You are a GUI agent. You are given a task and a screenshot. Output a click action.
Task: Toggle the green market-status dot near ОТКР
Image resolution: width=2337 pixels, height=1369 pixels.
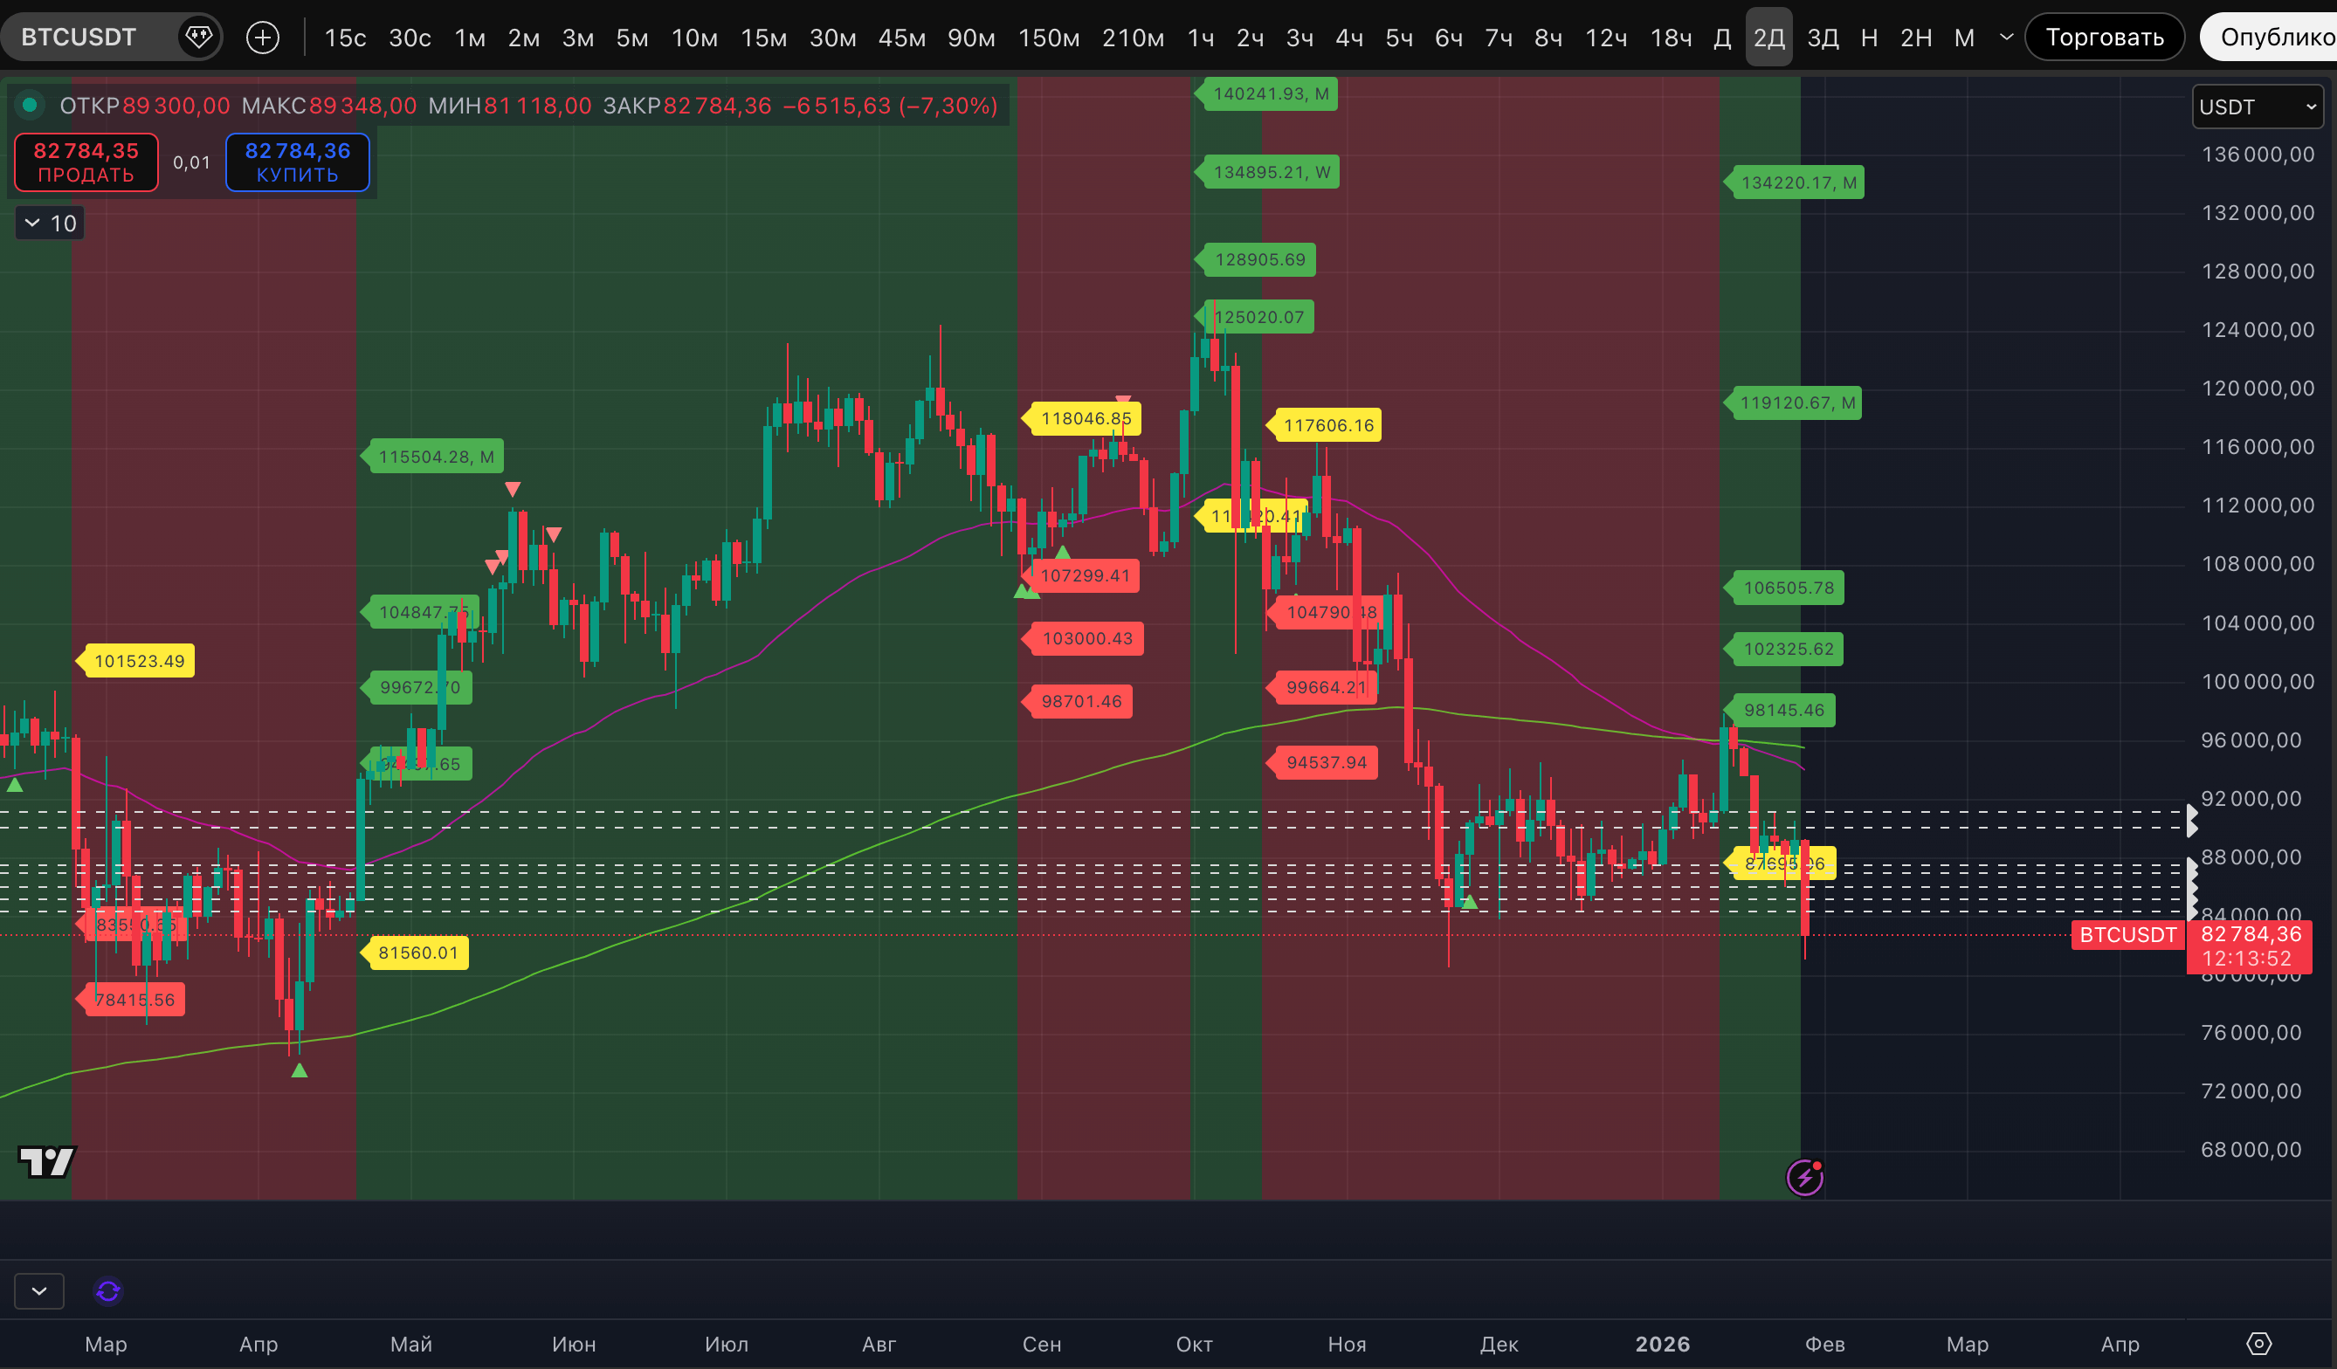pos(30,105)
